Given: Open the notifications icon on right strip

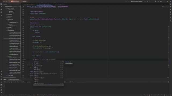Looking at the screenshot, I should coord(171,4).
